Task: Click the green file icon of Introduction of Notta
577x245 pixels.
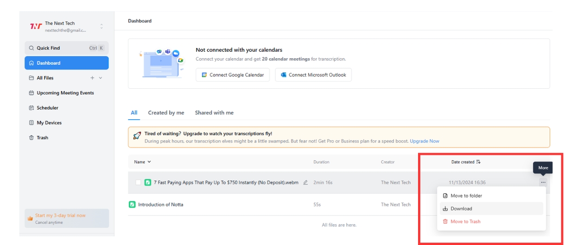Action: [132, 204]
